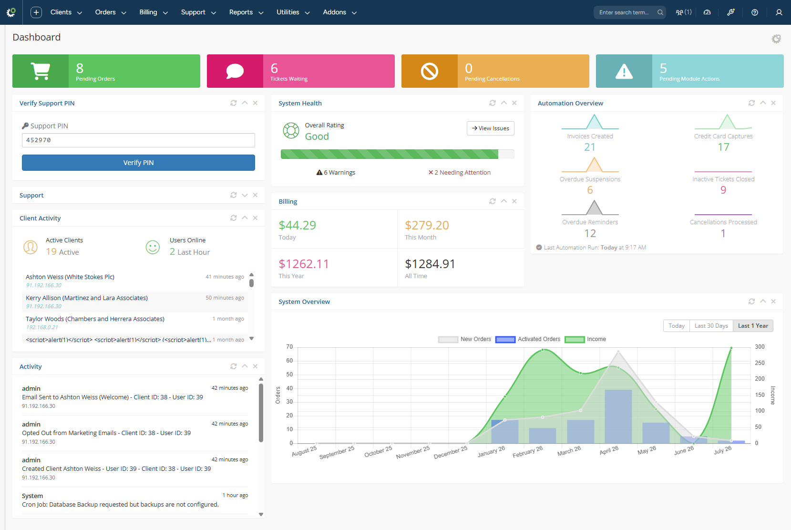Click the Pending Module Actions warning icon

pos(624,71)
